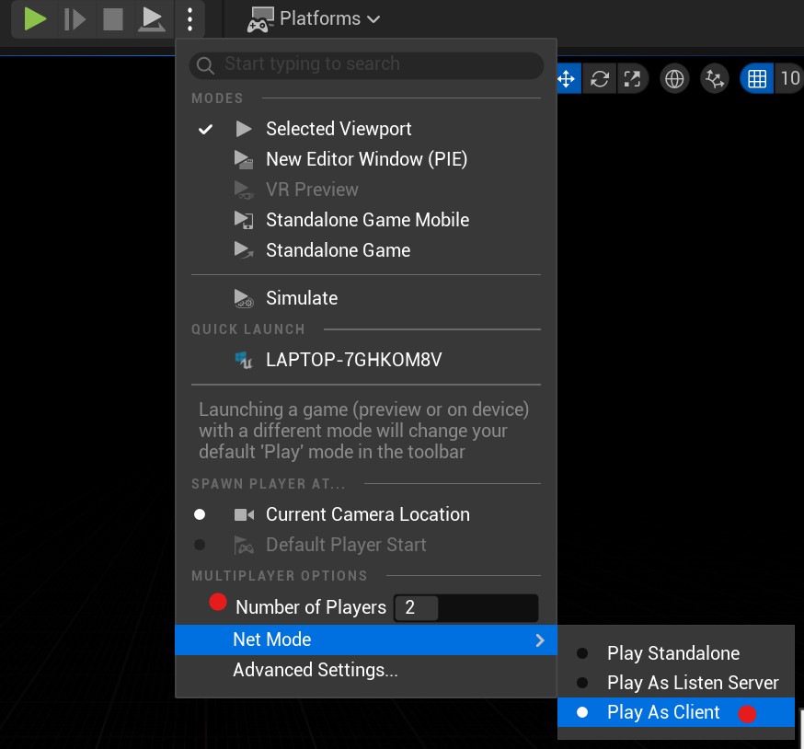Select Standalone Game mode
This screenshot has height=749, width=804.
366,250
